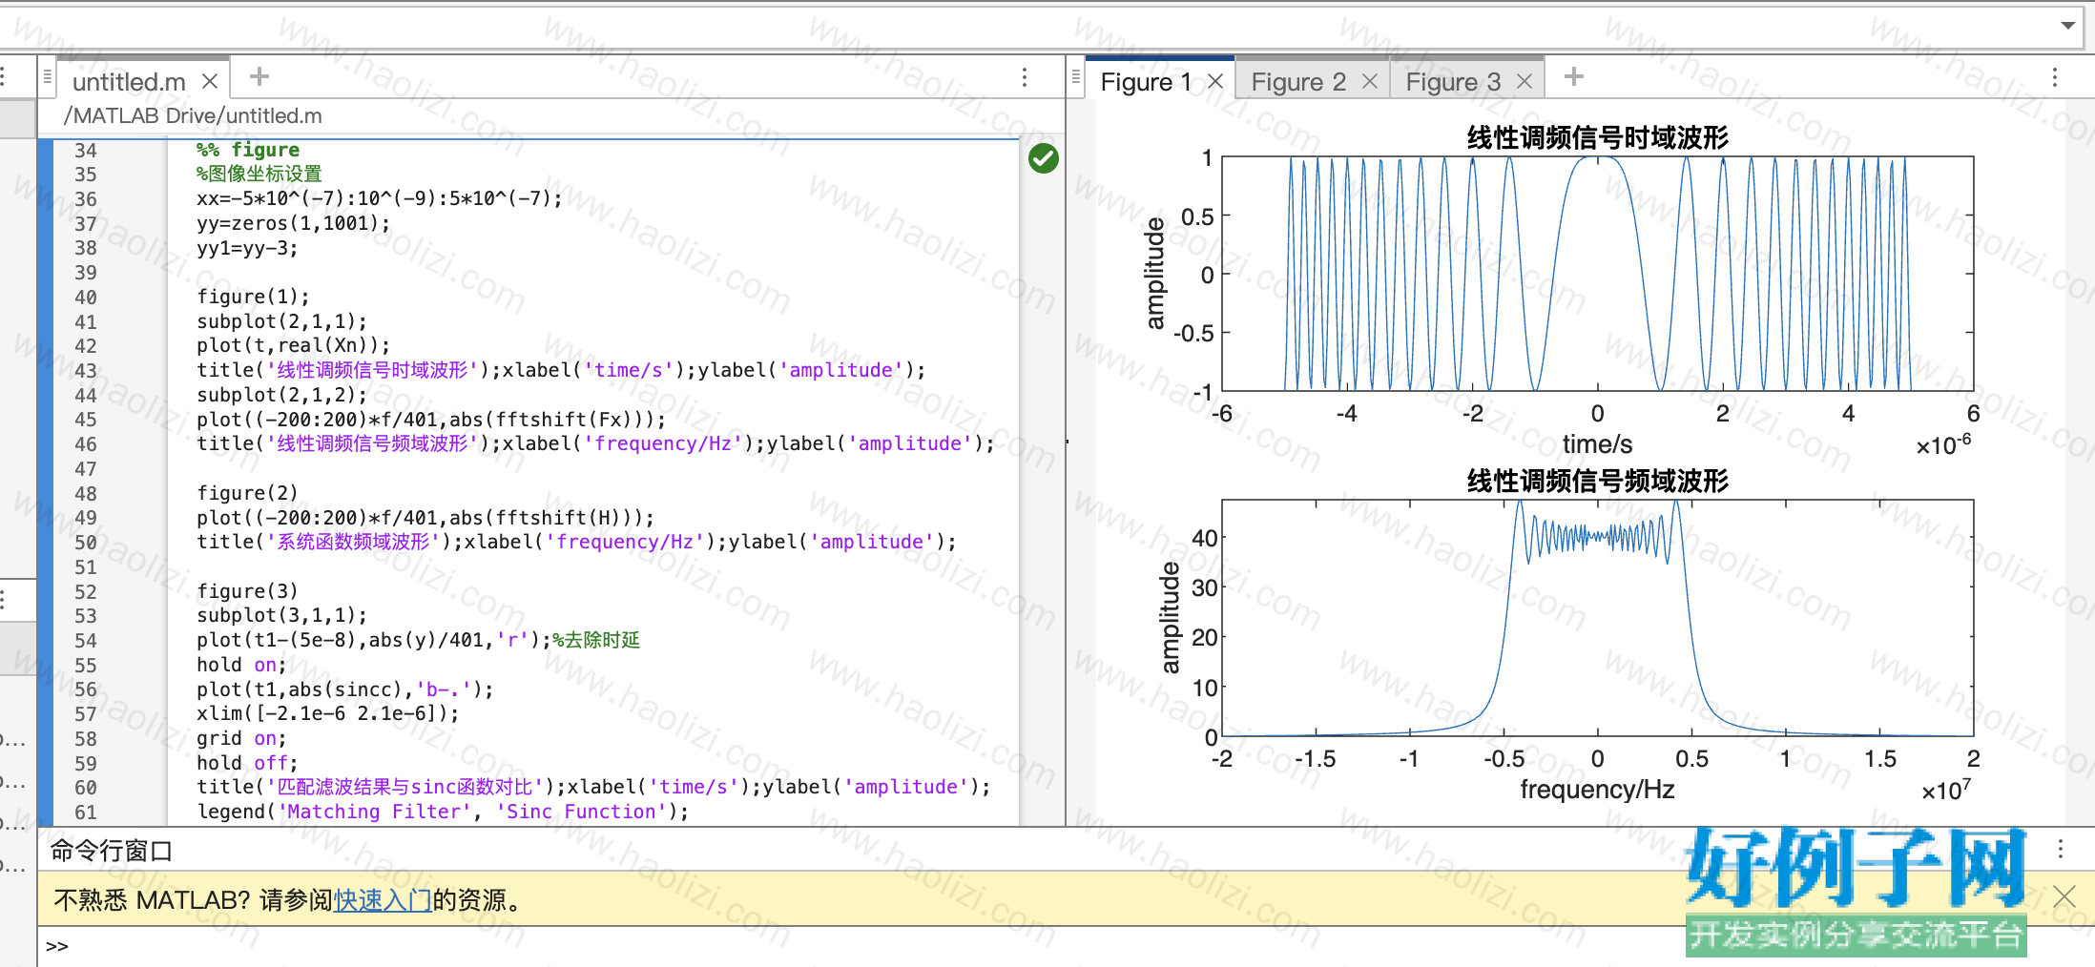Screen dimensions: 2095x967
Task: Click left sidebar three-dot menu near top
Action: tap(4, 77)
